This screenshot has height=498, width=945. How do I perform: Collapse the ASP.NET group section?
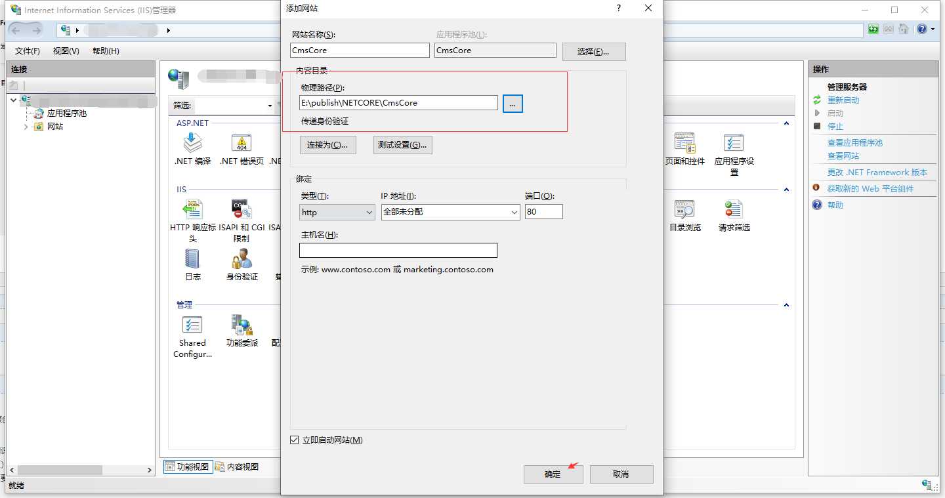[x=786, y=124]
